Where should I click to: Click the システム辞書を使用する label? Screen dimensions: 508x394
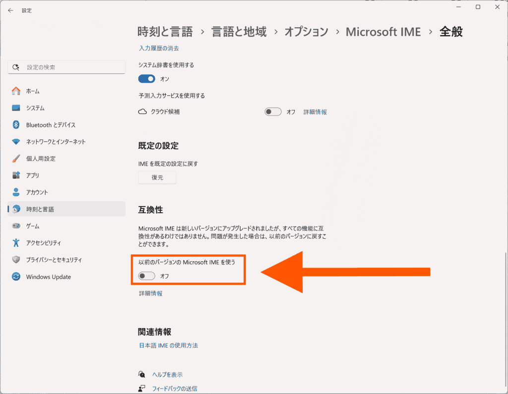pos(166,65)
